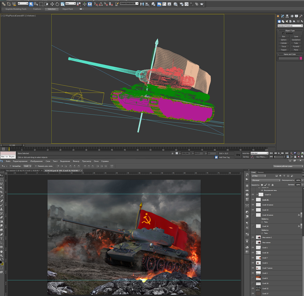
Task: Open the Modify panel tab icon
Action: click(283, 16)
